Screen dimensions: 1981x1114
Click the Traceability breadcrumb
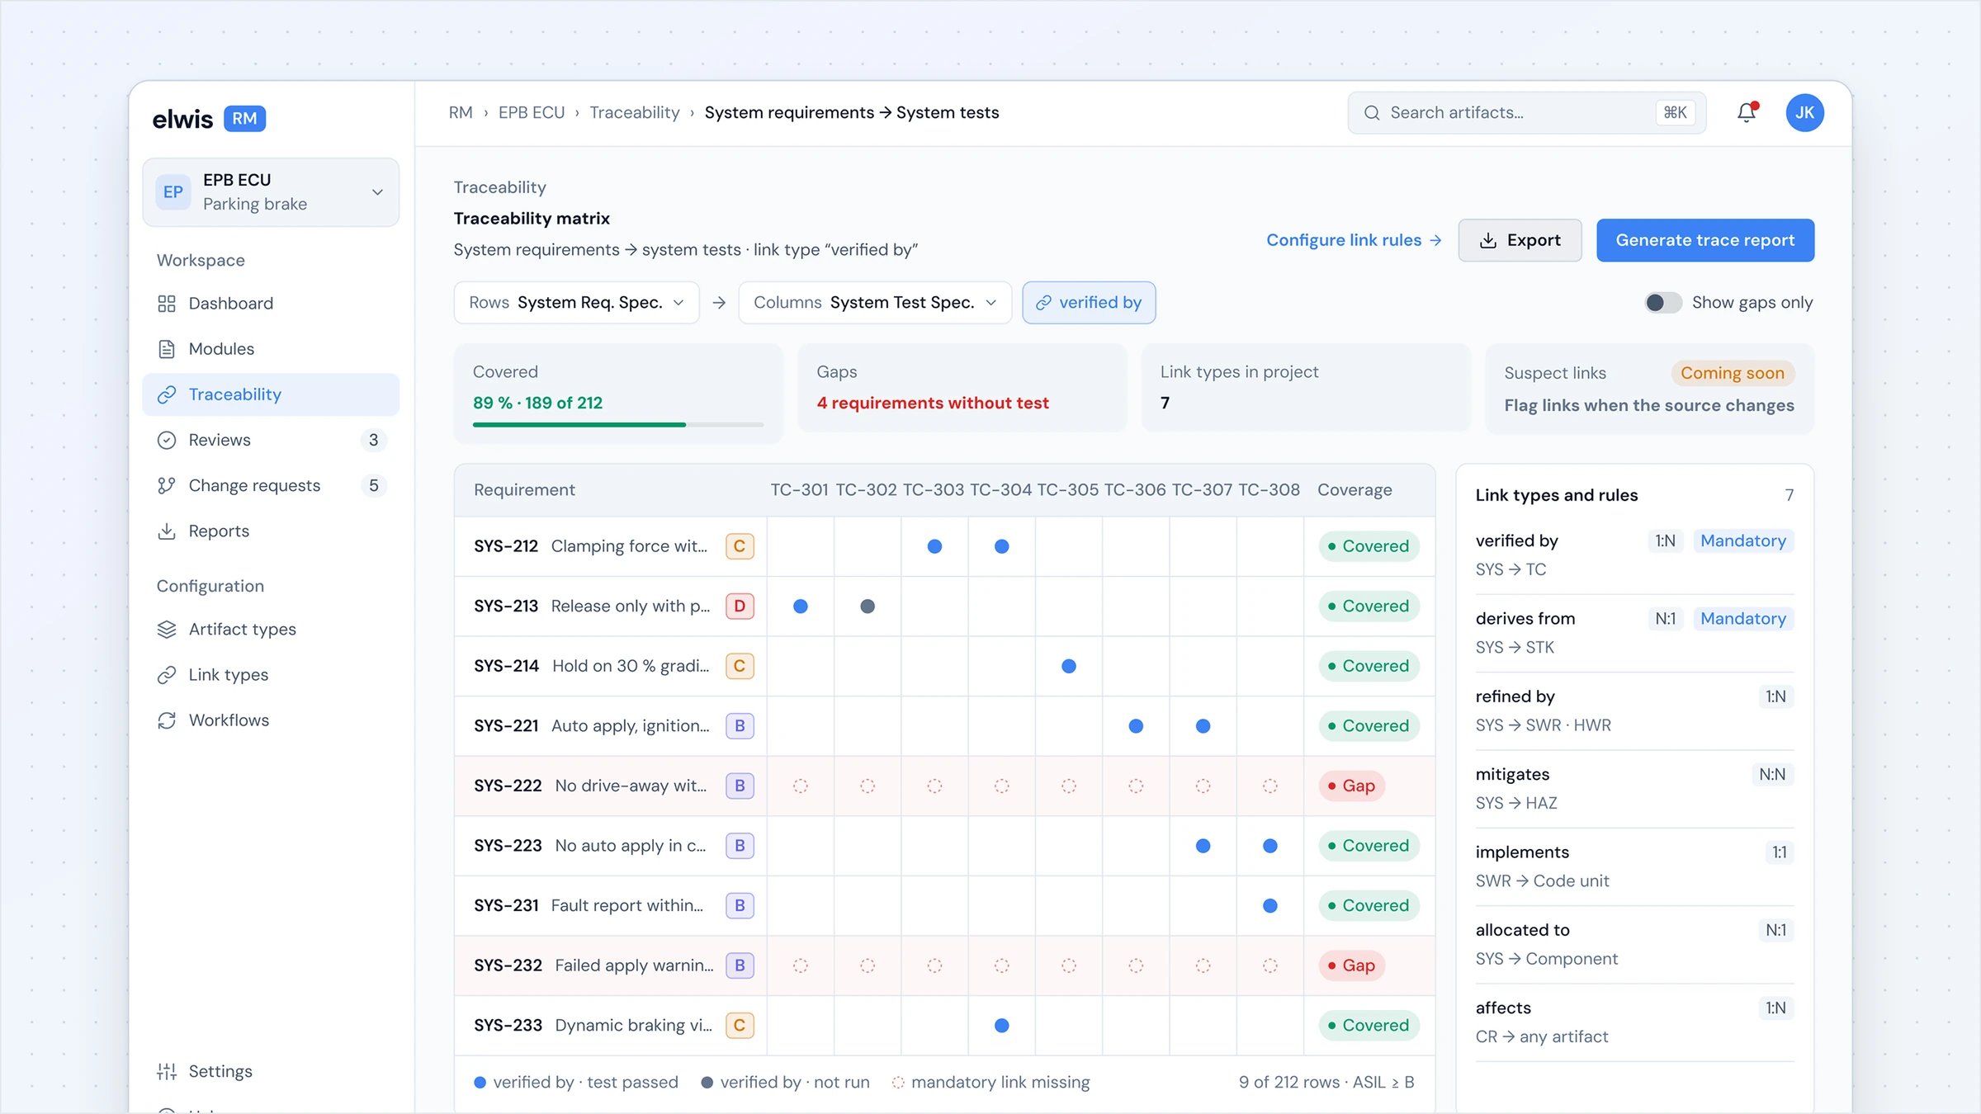point(634,112)
